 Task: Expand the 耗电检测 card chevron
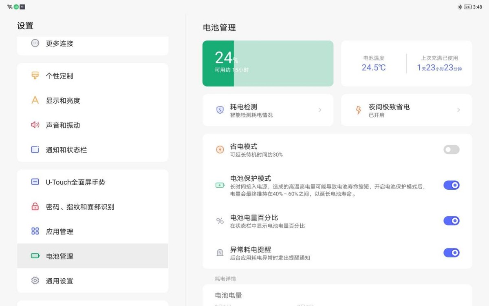[320, 110]
